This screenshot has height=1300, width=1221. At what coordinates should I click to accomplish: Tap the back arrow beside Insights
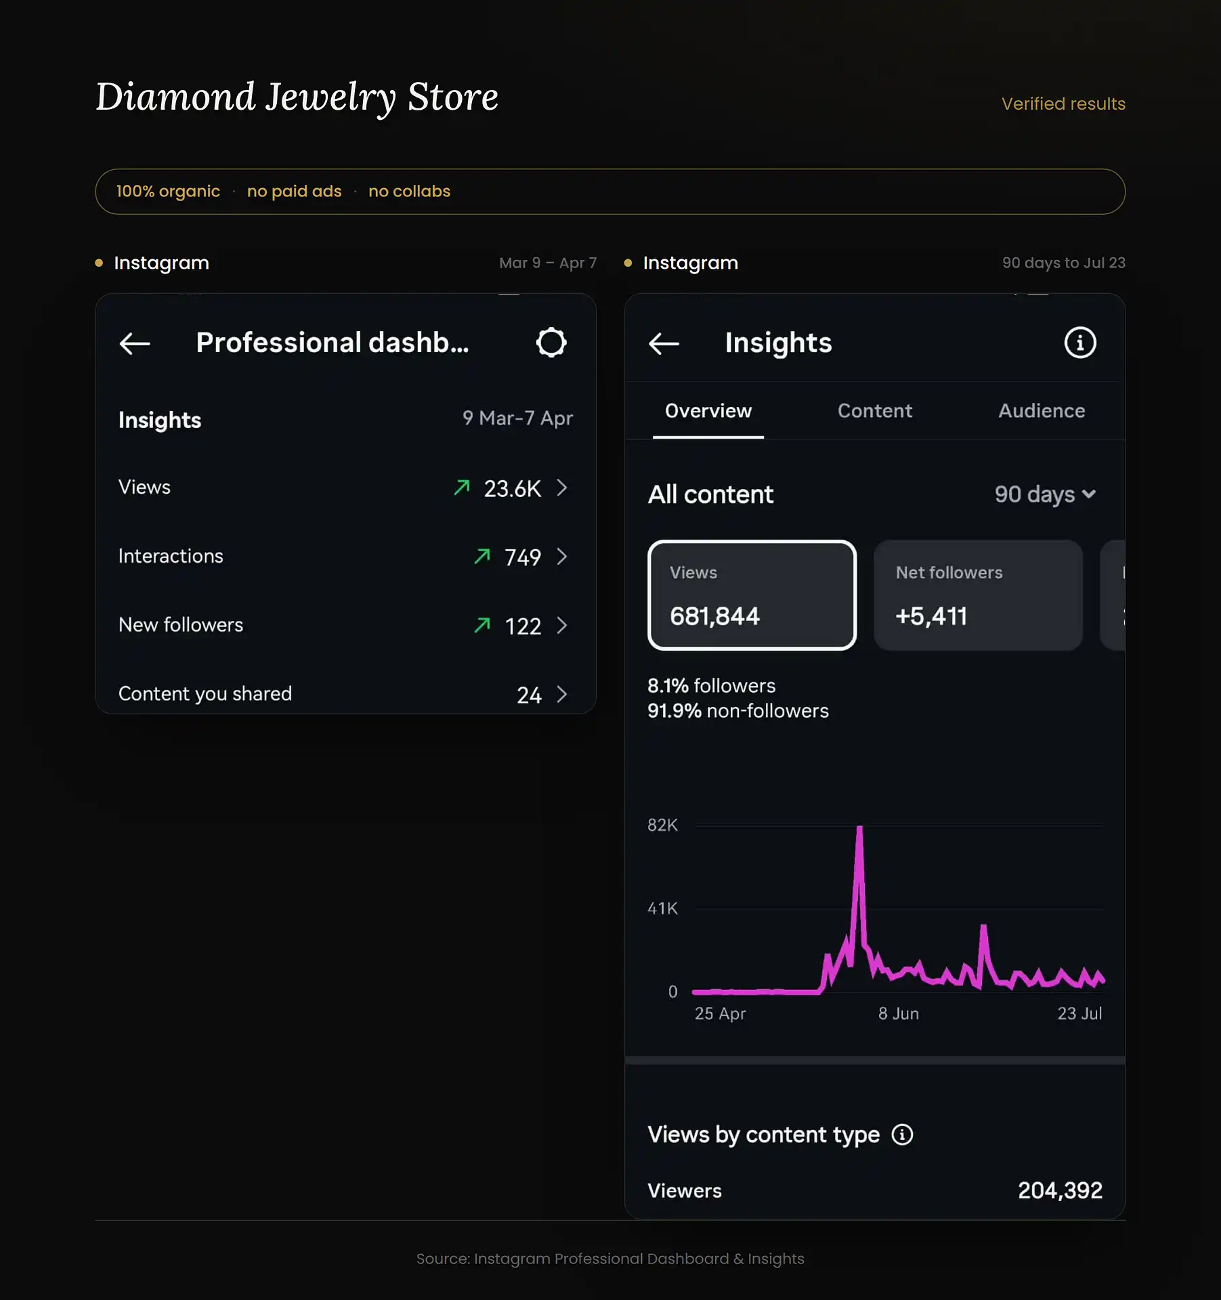[664, 343]
